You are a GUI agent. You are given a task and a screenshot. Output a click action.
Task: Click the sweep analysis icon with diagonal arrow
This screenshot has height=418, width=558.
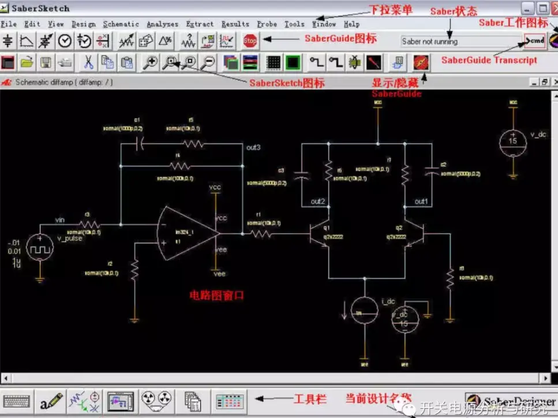pyautogui.click(x=126, y=42)
